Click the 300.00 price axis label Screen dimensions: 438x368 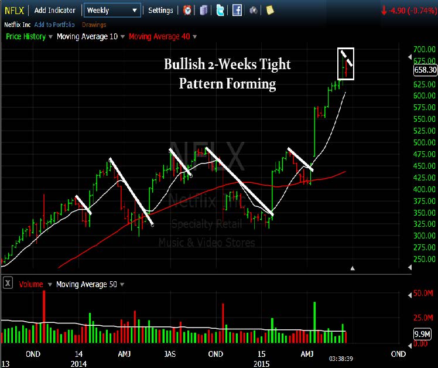coord(425,236)
